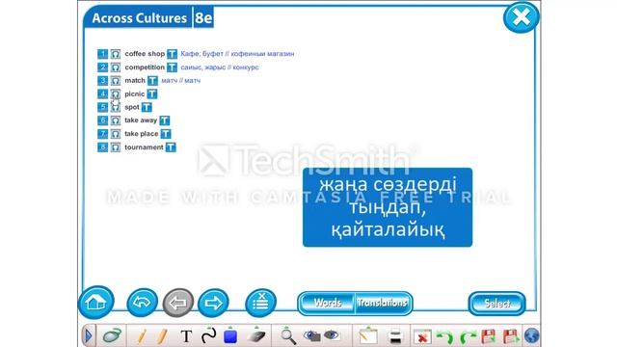Choose the curved line tool
The image size is (617, 347).
click(209, 336)
